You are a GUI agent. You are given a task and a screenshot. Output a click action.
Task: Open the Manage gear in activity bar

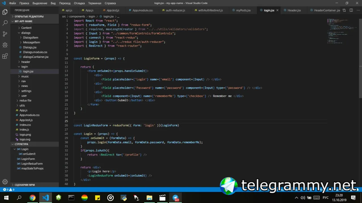[x=5, y=182]
